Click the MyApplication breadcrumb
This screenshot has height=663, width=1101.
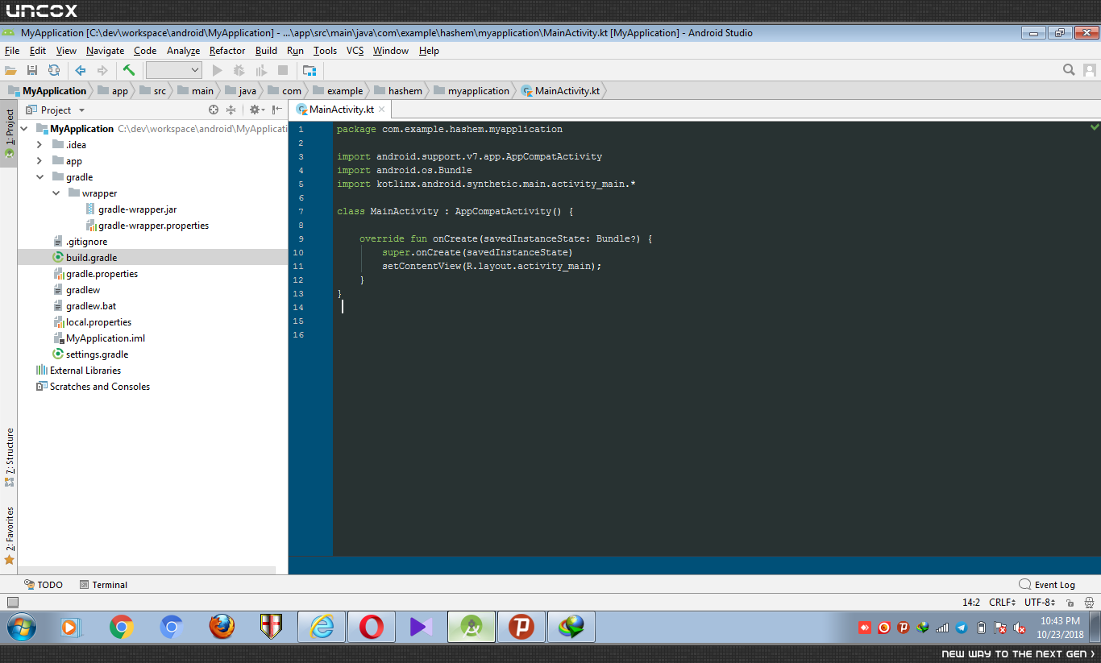click(x=48, y=91)
